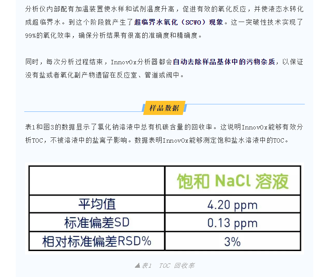Viewport: 330px width, 277px height.
Task: Click the blue divider line right of 样品数据
Action: [245, 104]
